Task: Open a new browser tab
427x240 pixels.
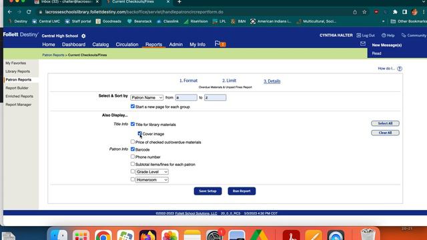Action: tap(179, 2)
